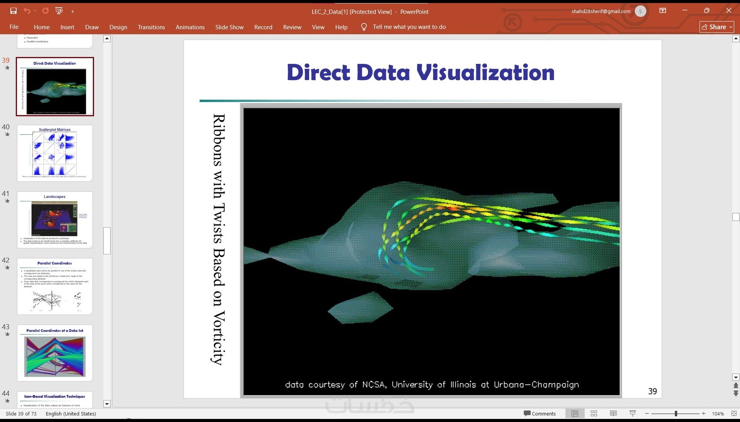Screen dimensions: 740x422
Task: Select slide 42 thumbnail Parallel Coordinates
Action: [55, 286]
